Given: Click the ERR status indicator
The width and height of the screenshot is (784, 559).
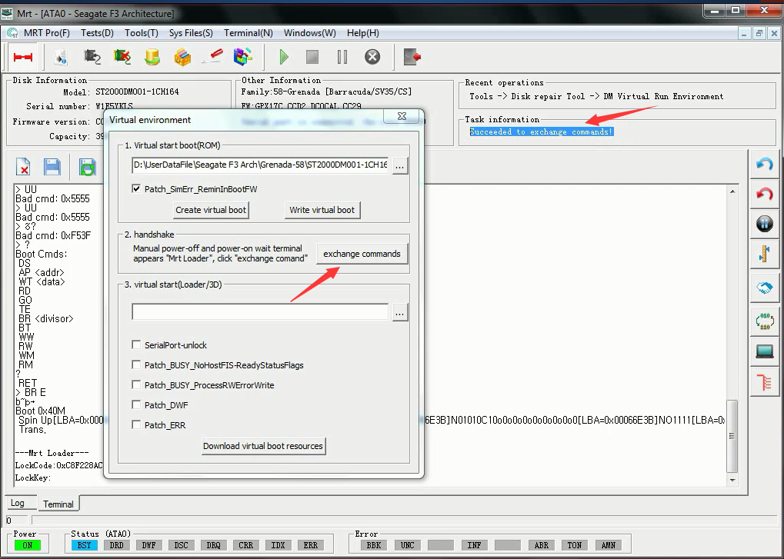Looking at the screenshot, I should 311,545.
